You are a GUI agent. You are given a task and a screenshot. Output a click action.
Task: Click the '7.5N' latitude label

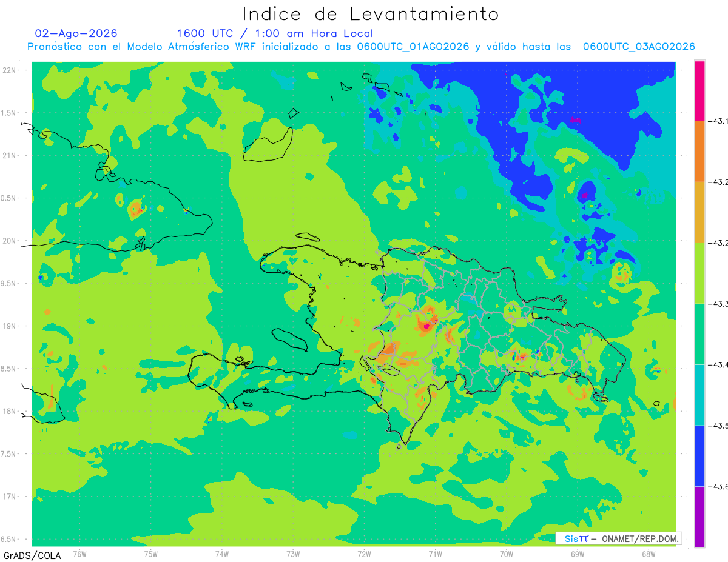[8, 454]
